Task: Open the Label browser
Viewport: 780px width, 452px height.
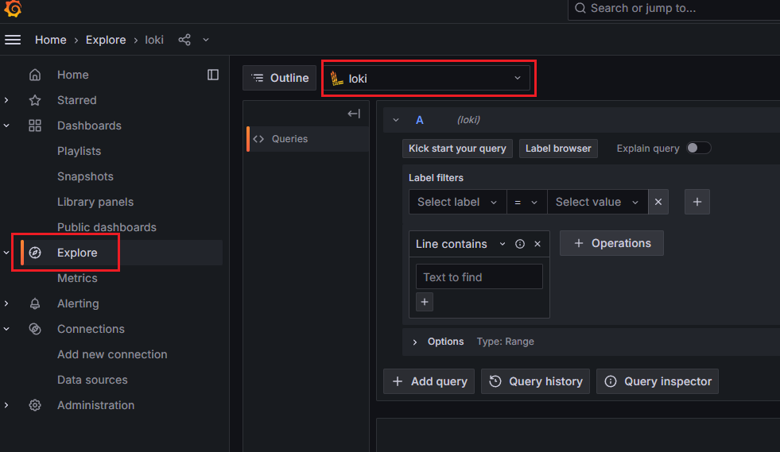Action: click(558, 149)
